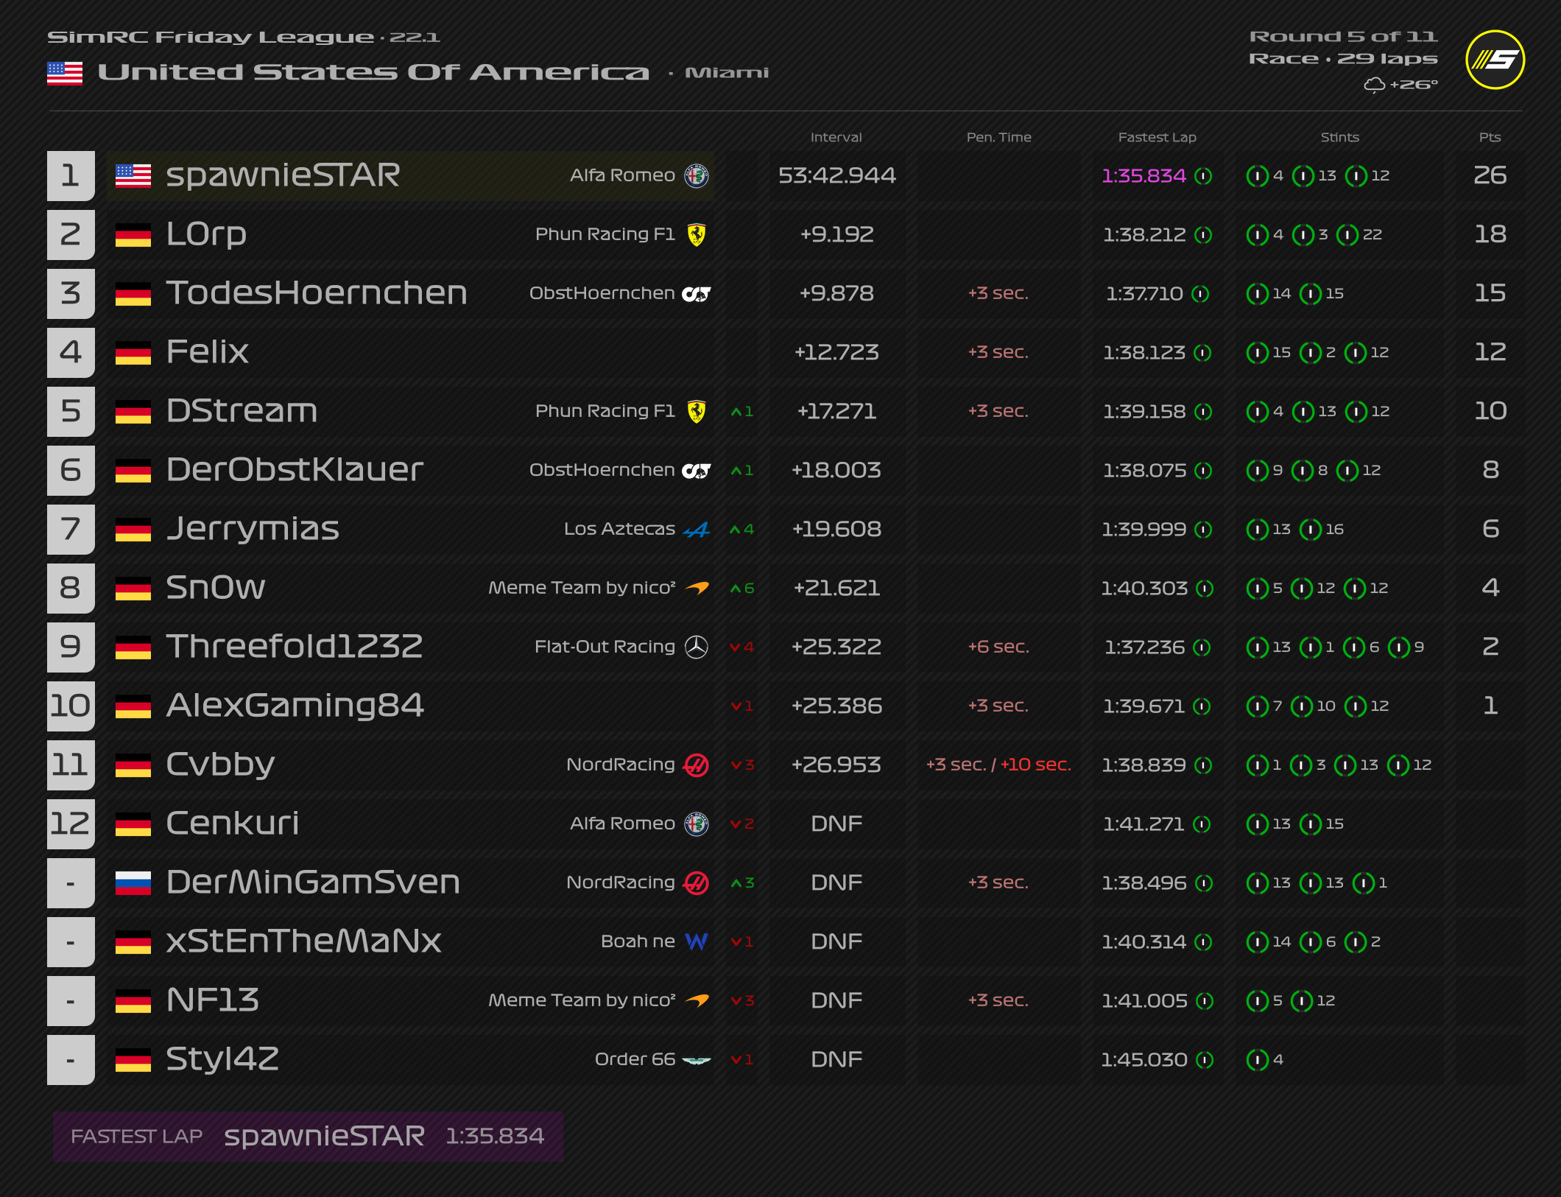1561x1197 pixels.
Task: Click the Ferrari logo next to LOrp
Action: (696, 234)
